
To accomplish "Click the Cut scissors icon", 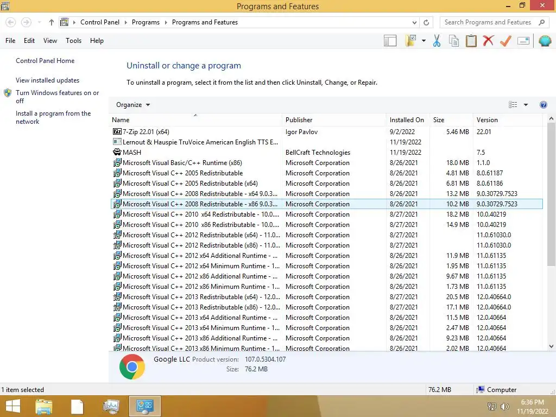I will click(x=437, y=41).
